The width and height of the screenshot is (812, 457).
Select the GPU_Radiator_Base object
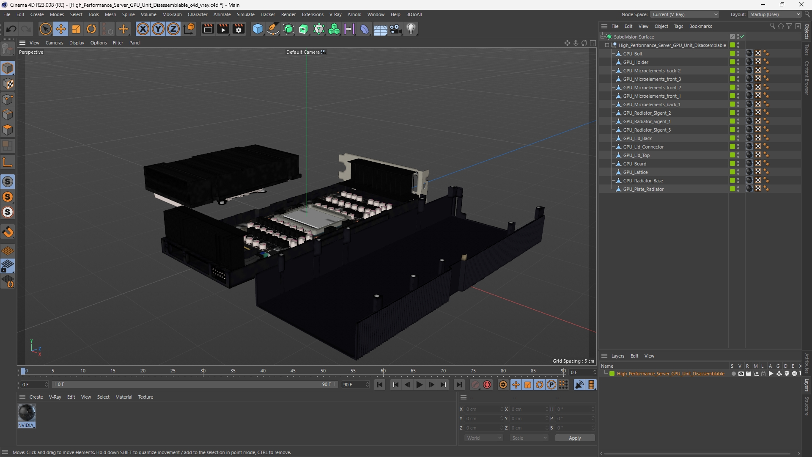tap(643, 181)
